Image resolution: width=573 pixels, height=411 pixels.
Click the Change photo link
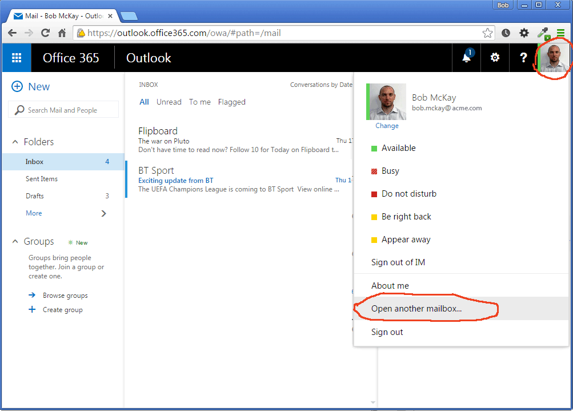(x=387, y=125)
